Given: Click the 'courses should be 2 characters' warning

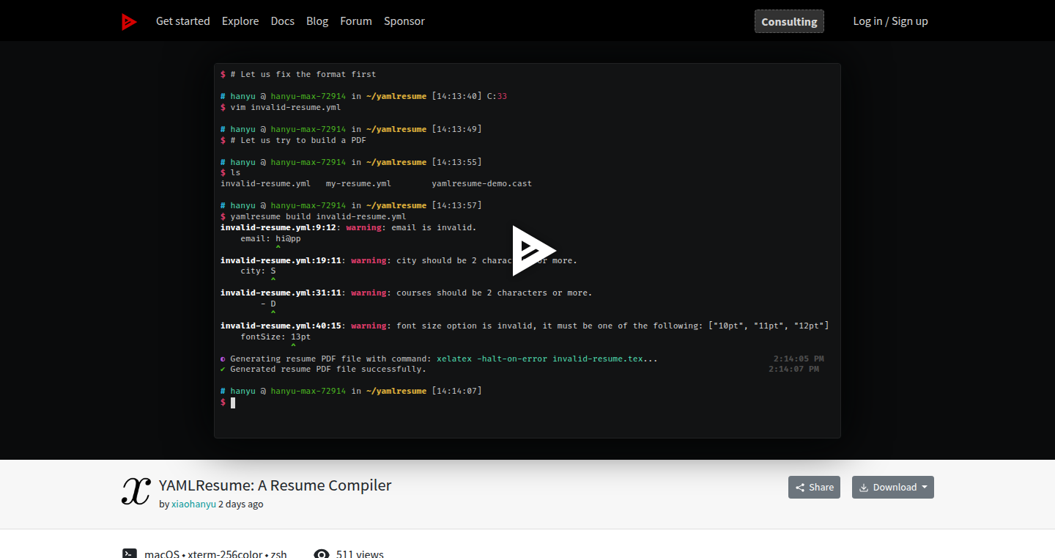Looking at the screenshot, I should coord(407,293).
